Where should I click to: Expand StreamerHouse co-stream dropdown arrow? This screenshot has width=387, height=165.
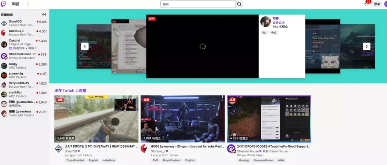click(x=290, y=151)
